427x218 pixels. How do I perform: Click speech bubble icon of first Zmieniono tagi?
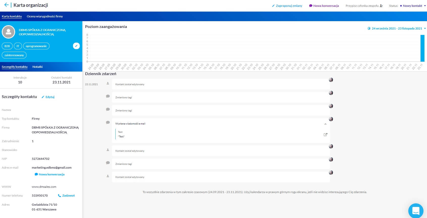[108, 96]
